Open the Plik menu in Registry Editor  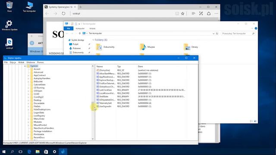point(6,62)
